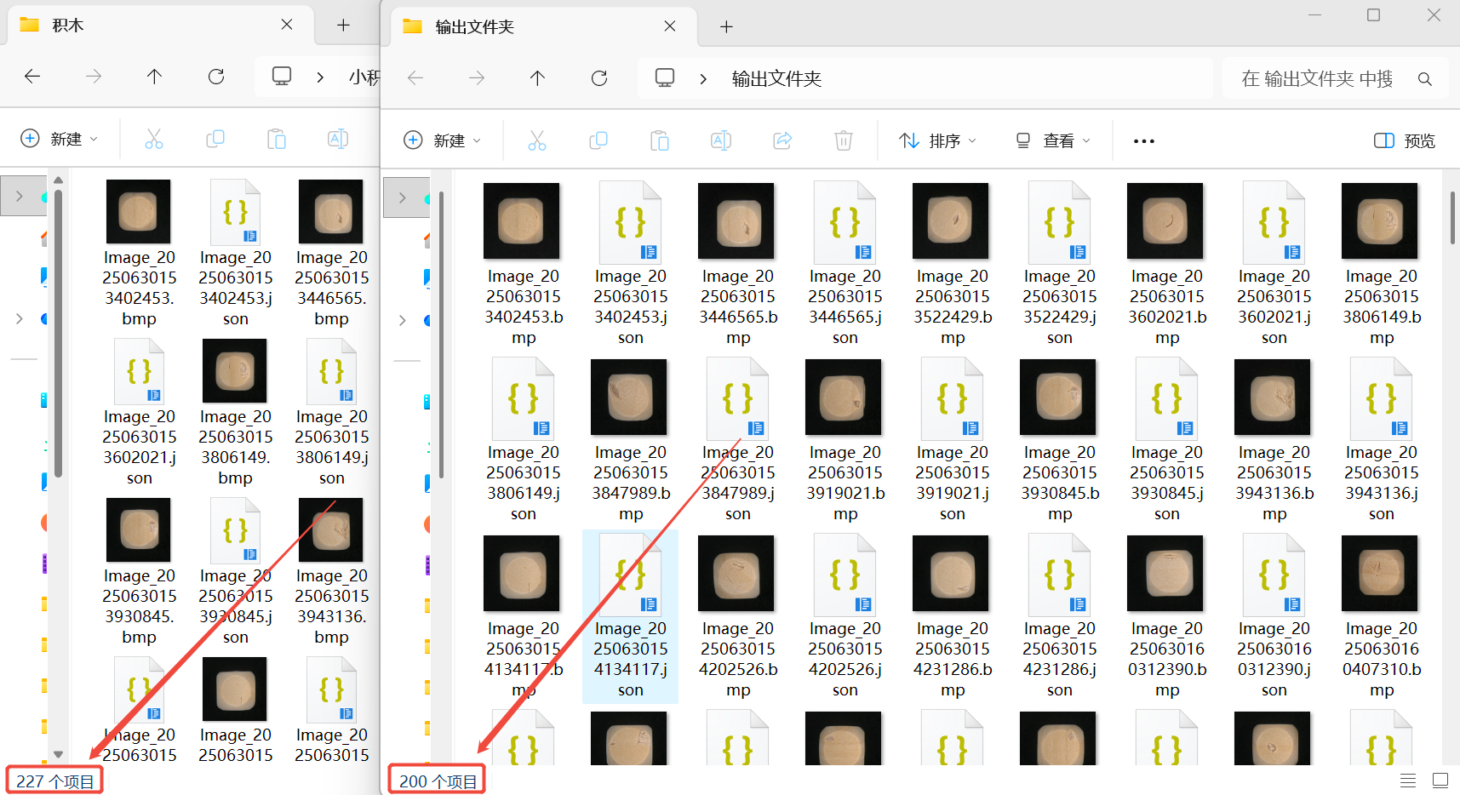Image resolution: width=1460 pixels, height=795 pixels.
Task: Click Paste icon in 积木 window toolbar
Action: coord(277,139)
